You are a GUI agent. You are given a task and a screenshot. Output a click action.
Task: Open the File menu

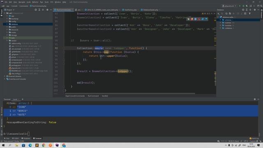[6, 2]
